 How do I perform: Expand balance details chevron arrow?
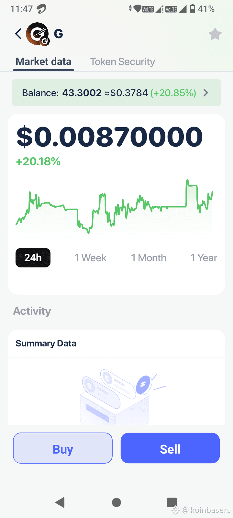click(206, 93)
